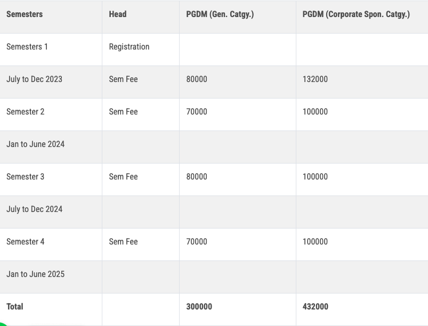
Task: Click the Semesters 1 cell
Action: (27, 47)
